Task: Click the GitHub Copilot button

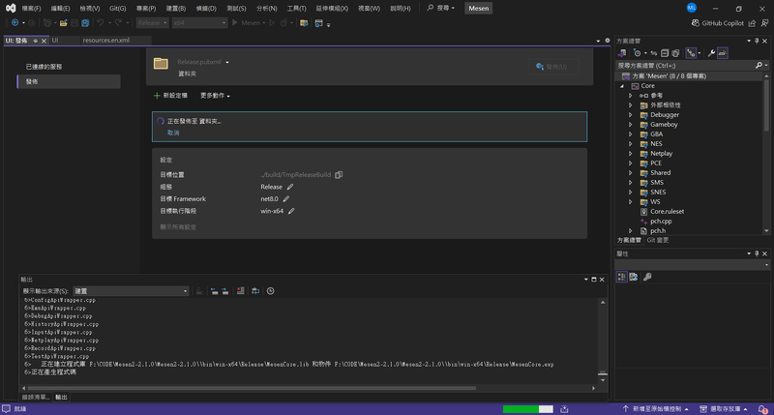Action: coord(717,23)
